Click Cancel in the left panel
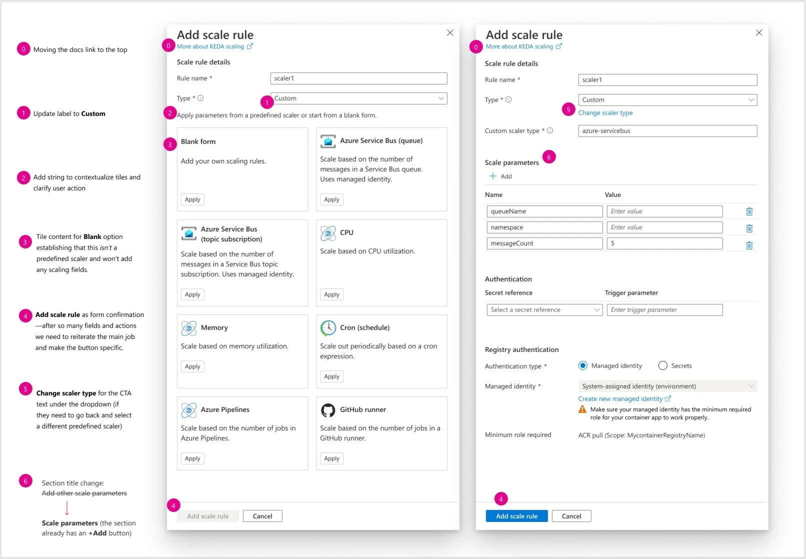Viewport: 806px width, 559px height. (262, 516)
